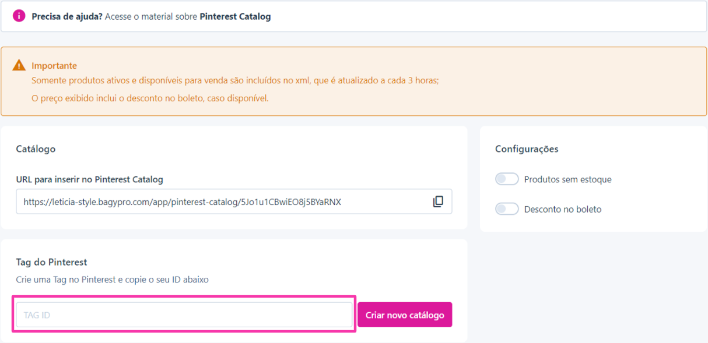This screenshot has height=343, width=708.
Task: Click the Catálogo section heading
Action: click(x=36, y=149)
